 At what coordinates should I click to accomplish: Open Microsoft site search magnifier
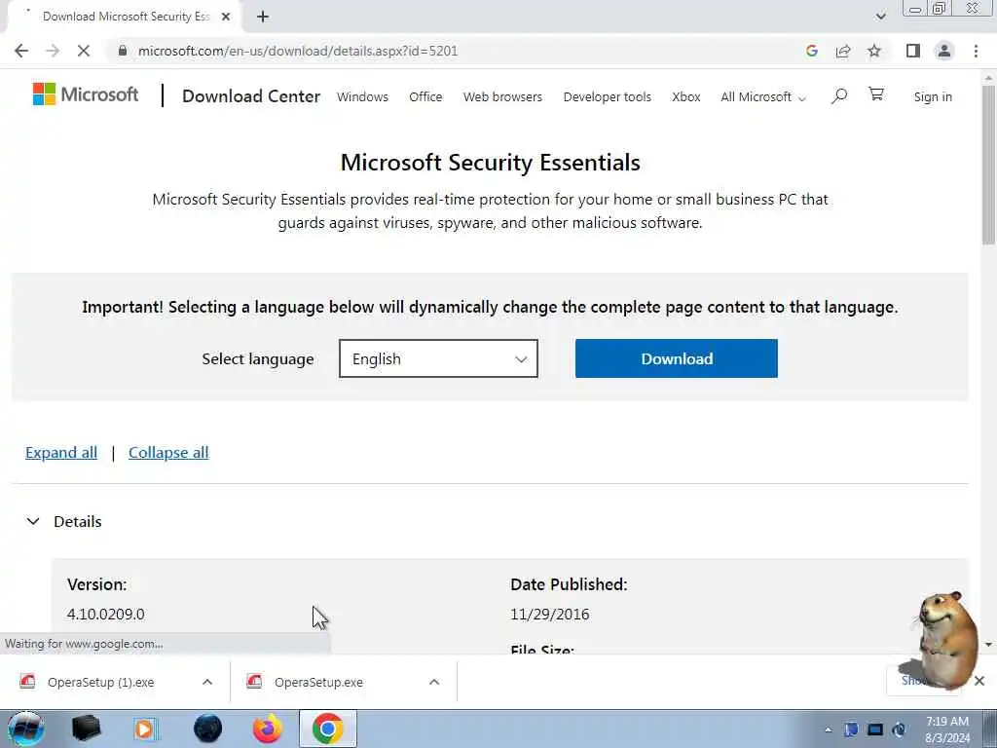pos(839,96)
